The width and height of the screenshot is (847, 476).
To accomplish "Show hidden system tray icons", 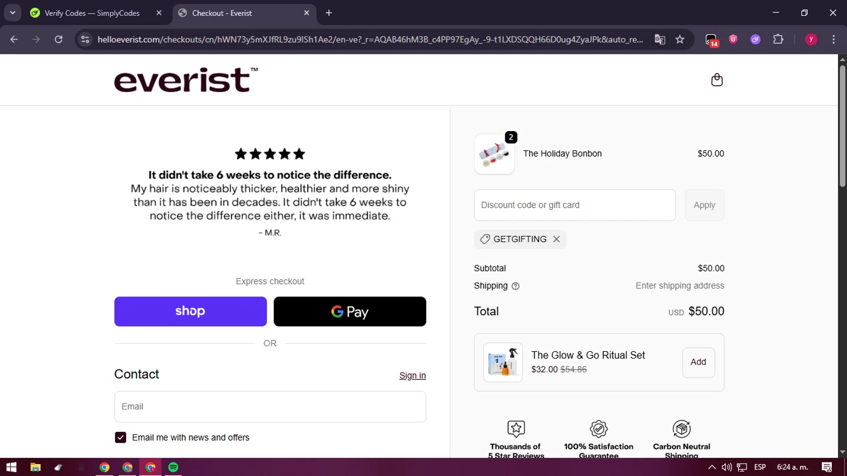I will (711, 467).
